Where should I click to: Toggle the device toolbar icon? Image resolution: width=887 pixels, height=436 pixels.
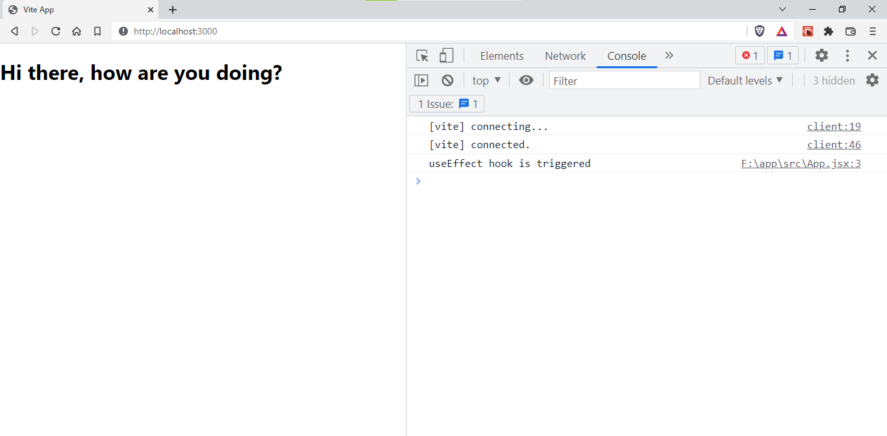(446, 56)
